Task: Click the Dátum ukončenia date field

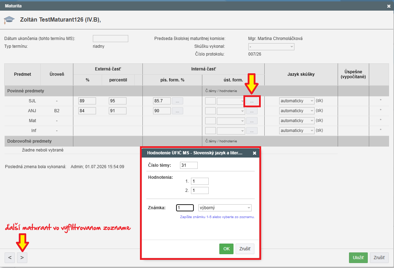Action: coord(110,39)
